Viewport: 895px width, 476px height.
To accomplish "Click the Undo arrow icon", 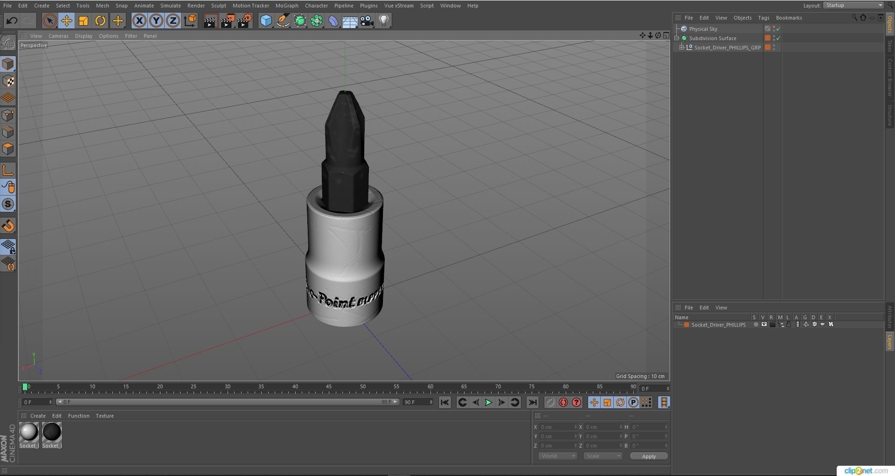I will [x=12, y=21].
